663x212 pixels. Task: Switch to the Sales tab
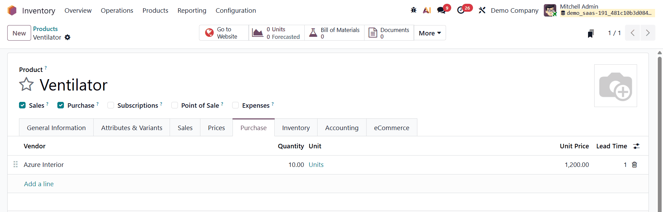click(185, 128)
